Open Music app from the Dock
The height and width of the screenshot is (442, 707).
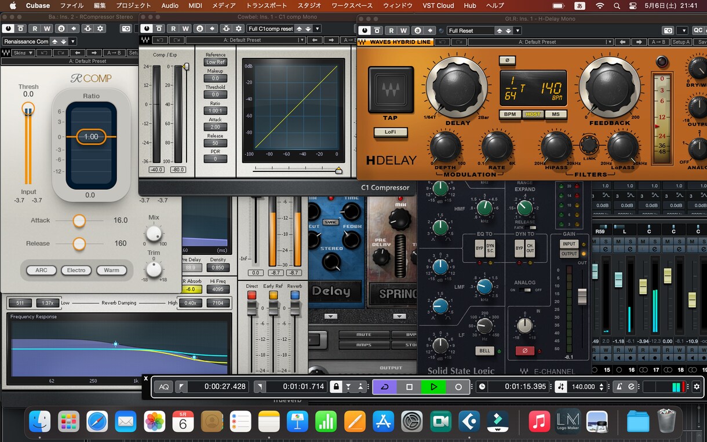[x=540, y=421]
